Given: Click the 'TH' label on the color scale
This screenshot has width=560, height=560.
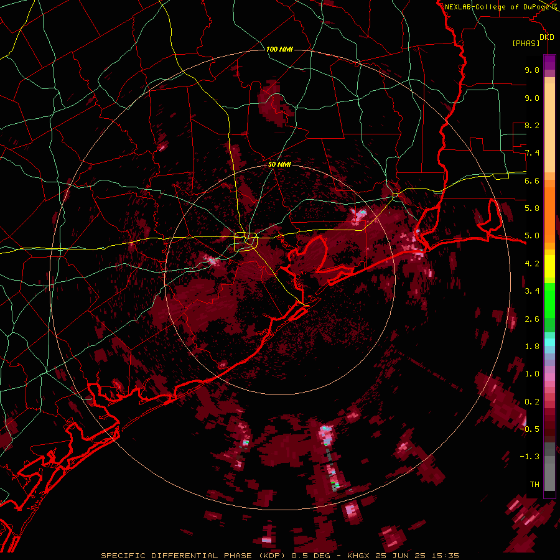Looking at the screenshot, I should tap(534, 485).
